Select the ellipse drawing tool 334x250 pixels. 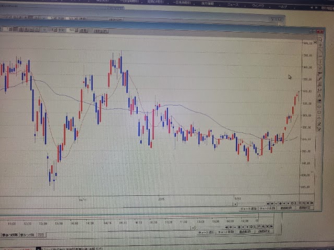click(x=319, y=107)
